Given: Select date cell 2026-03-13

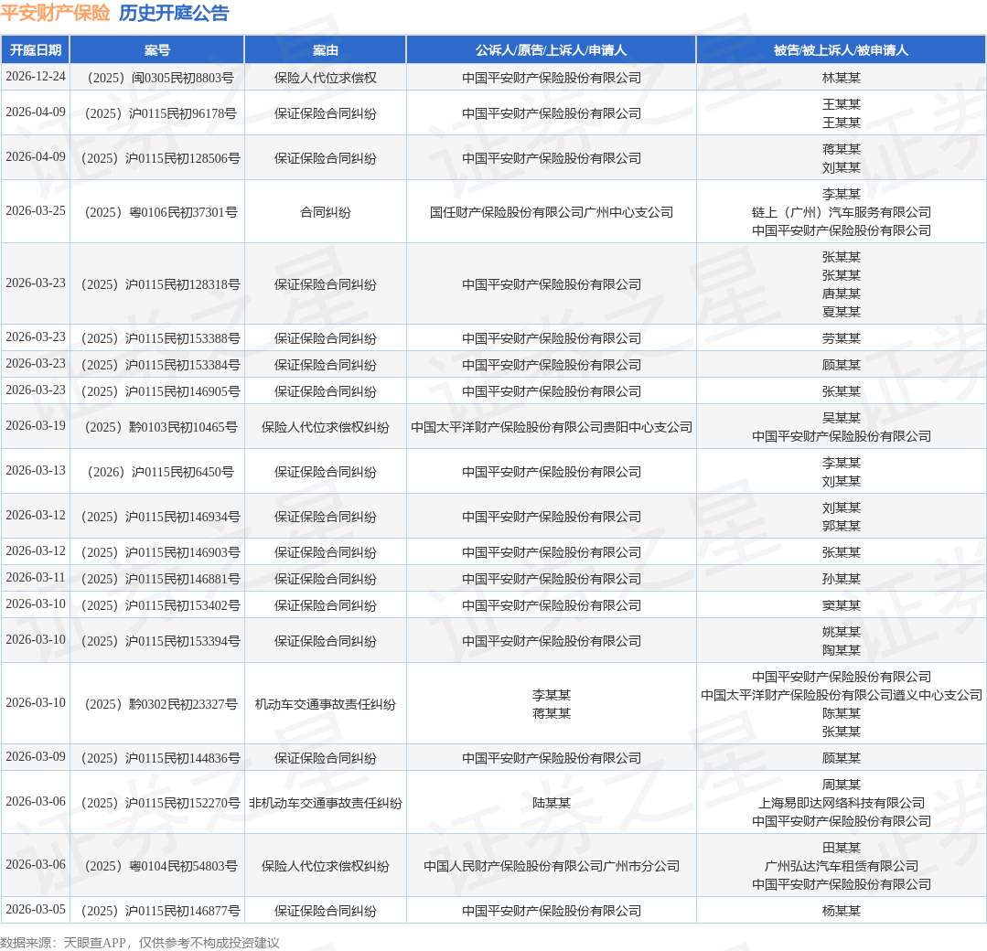Looking at the screenshot, I should pyautogui.click(x=36, y=471).
